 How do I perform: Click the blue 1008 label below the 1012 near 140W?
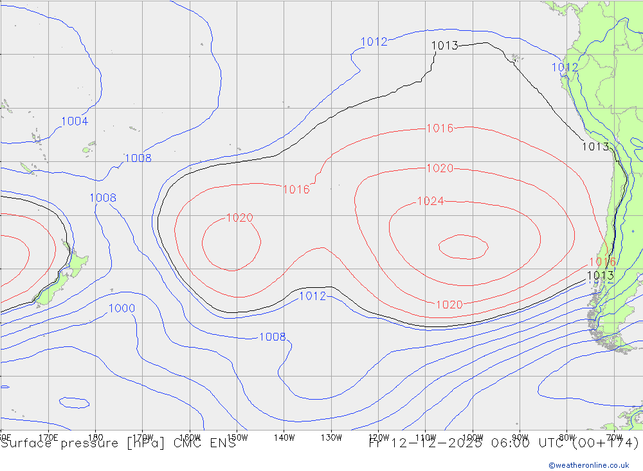tap(273, 337)
